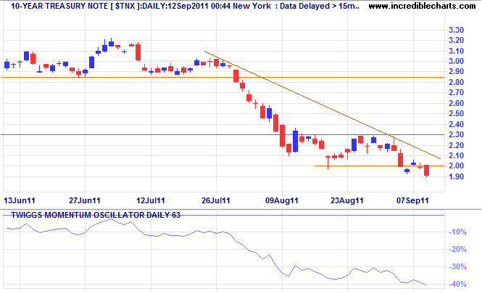482x294 pixels.
Task: Click the 'TWIGGS MOMENTUM OSCILLATOR DAILY 63' label
Action: pyautogui.click(x=96, y=215)
